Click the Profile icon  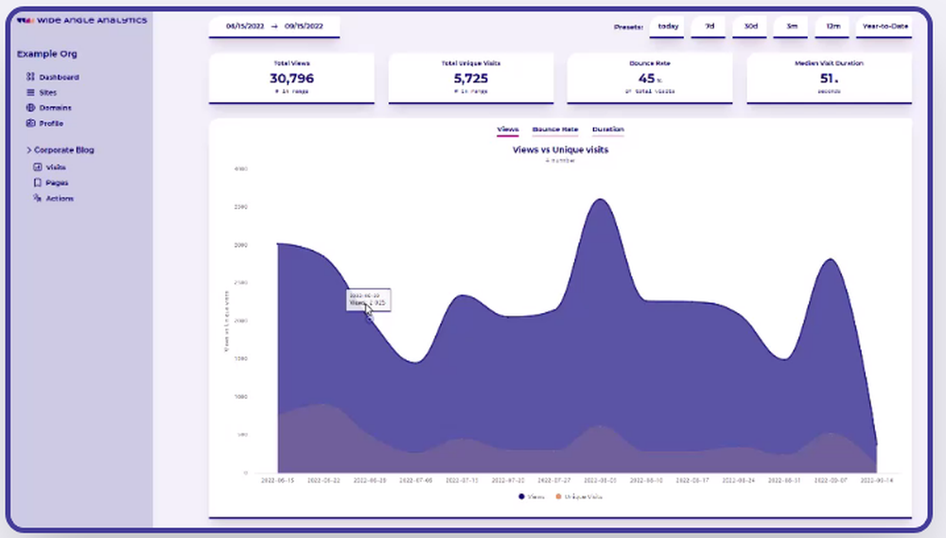point(30,123)
